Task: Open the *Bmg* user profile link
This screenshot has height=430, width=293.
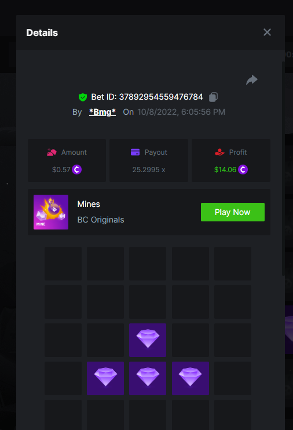Action: pos(102,112)
